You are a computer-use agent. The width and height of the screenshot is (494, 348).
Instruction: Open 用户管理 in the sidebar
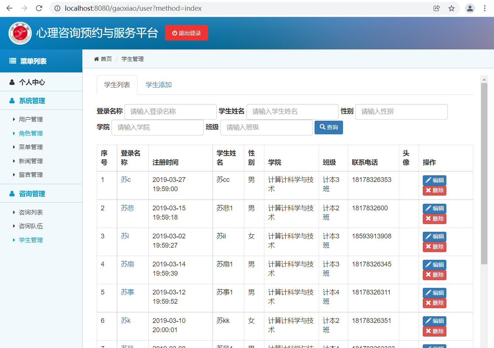point(31,120)
